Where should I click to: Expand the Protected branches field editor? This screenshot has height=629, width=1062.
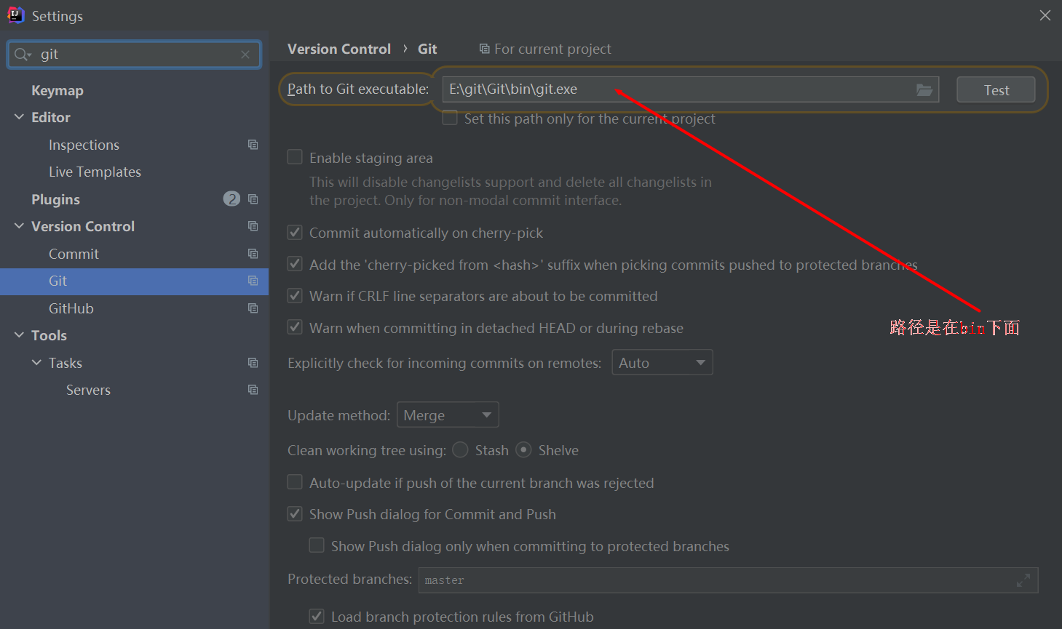1023,580
